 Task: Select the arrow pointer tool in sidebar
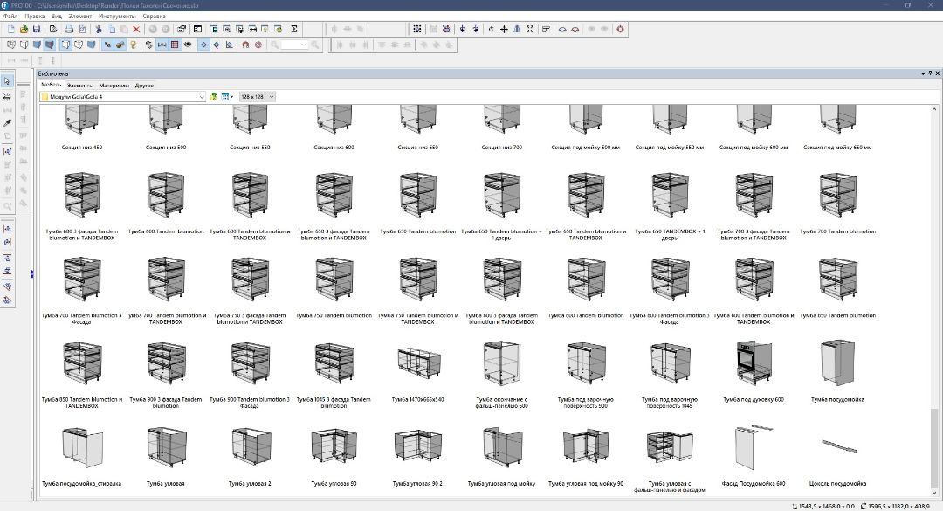pyautogui.click(x=8, y=81)
